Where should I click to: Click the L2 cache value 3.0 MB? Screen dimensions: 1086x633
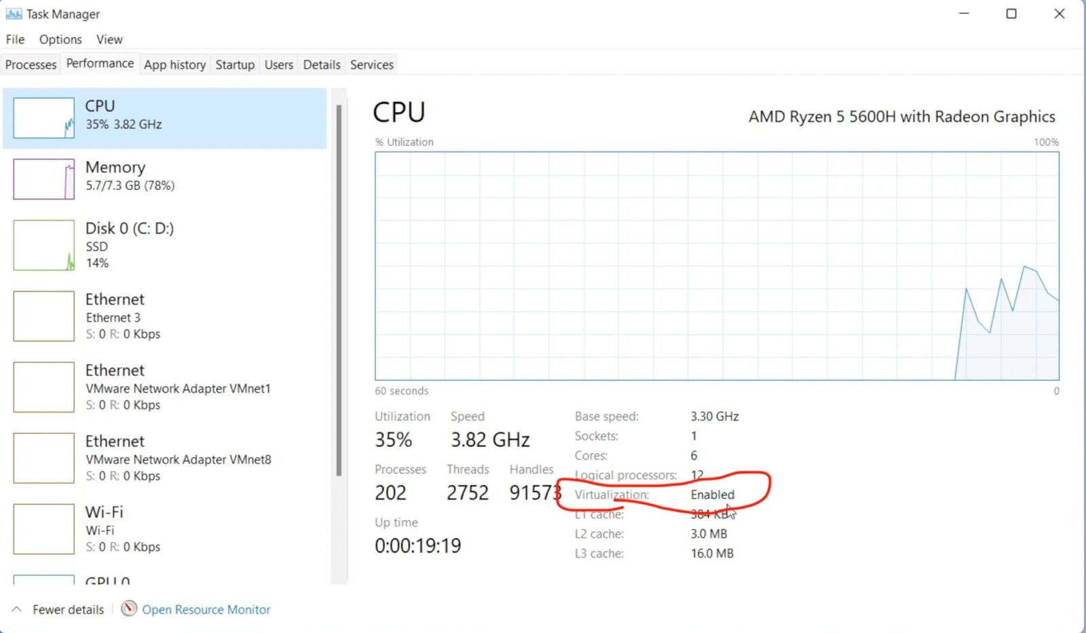(709, 534)
